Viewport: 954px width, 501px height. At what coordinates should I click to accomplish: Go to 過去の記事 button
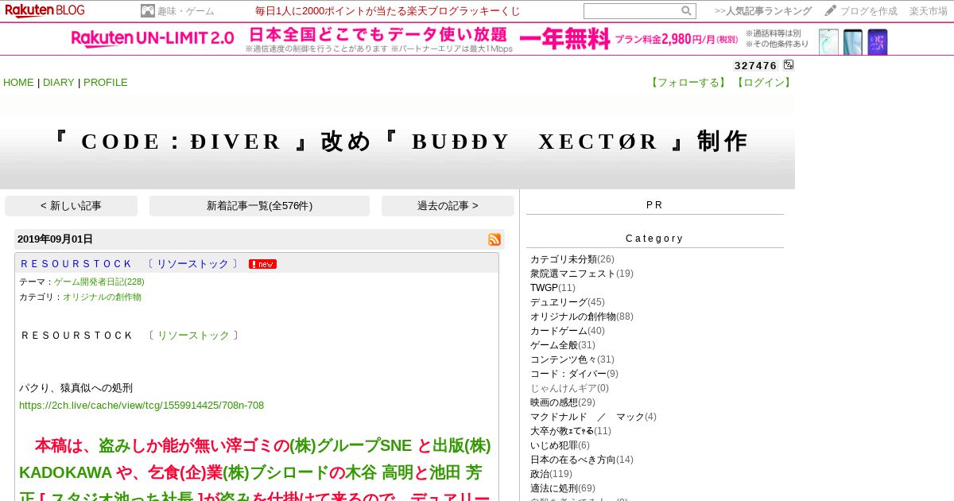pos(448,206)
